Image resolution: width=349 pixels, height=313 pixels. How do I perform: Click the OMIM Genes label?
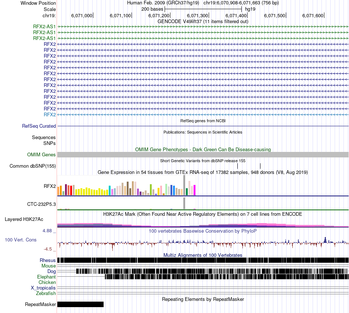click(x=41, y=154)
